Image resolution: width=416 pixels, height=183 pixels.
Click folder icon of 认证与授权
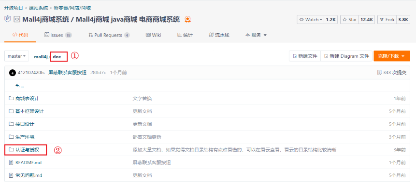click(11, 150)
